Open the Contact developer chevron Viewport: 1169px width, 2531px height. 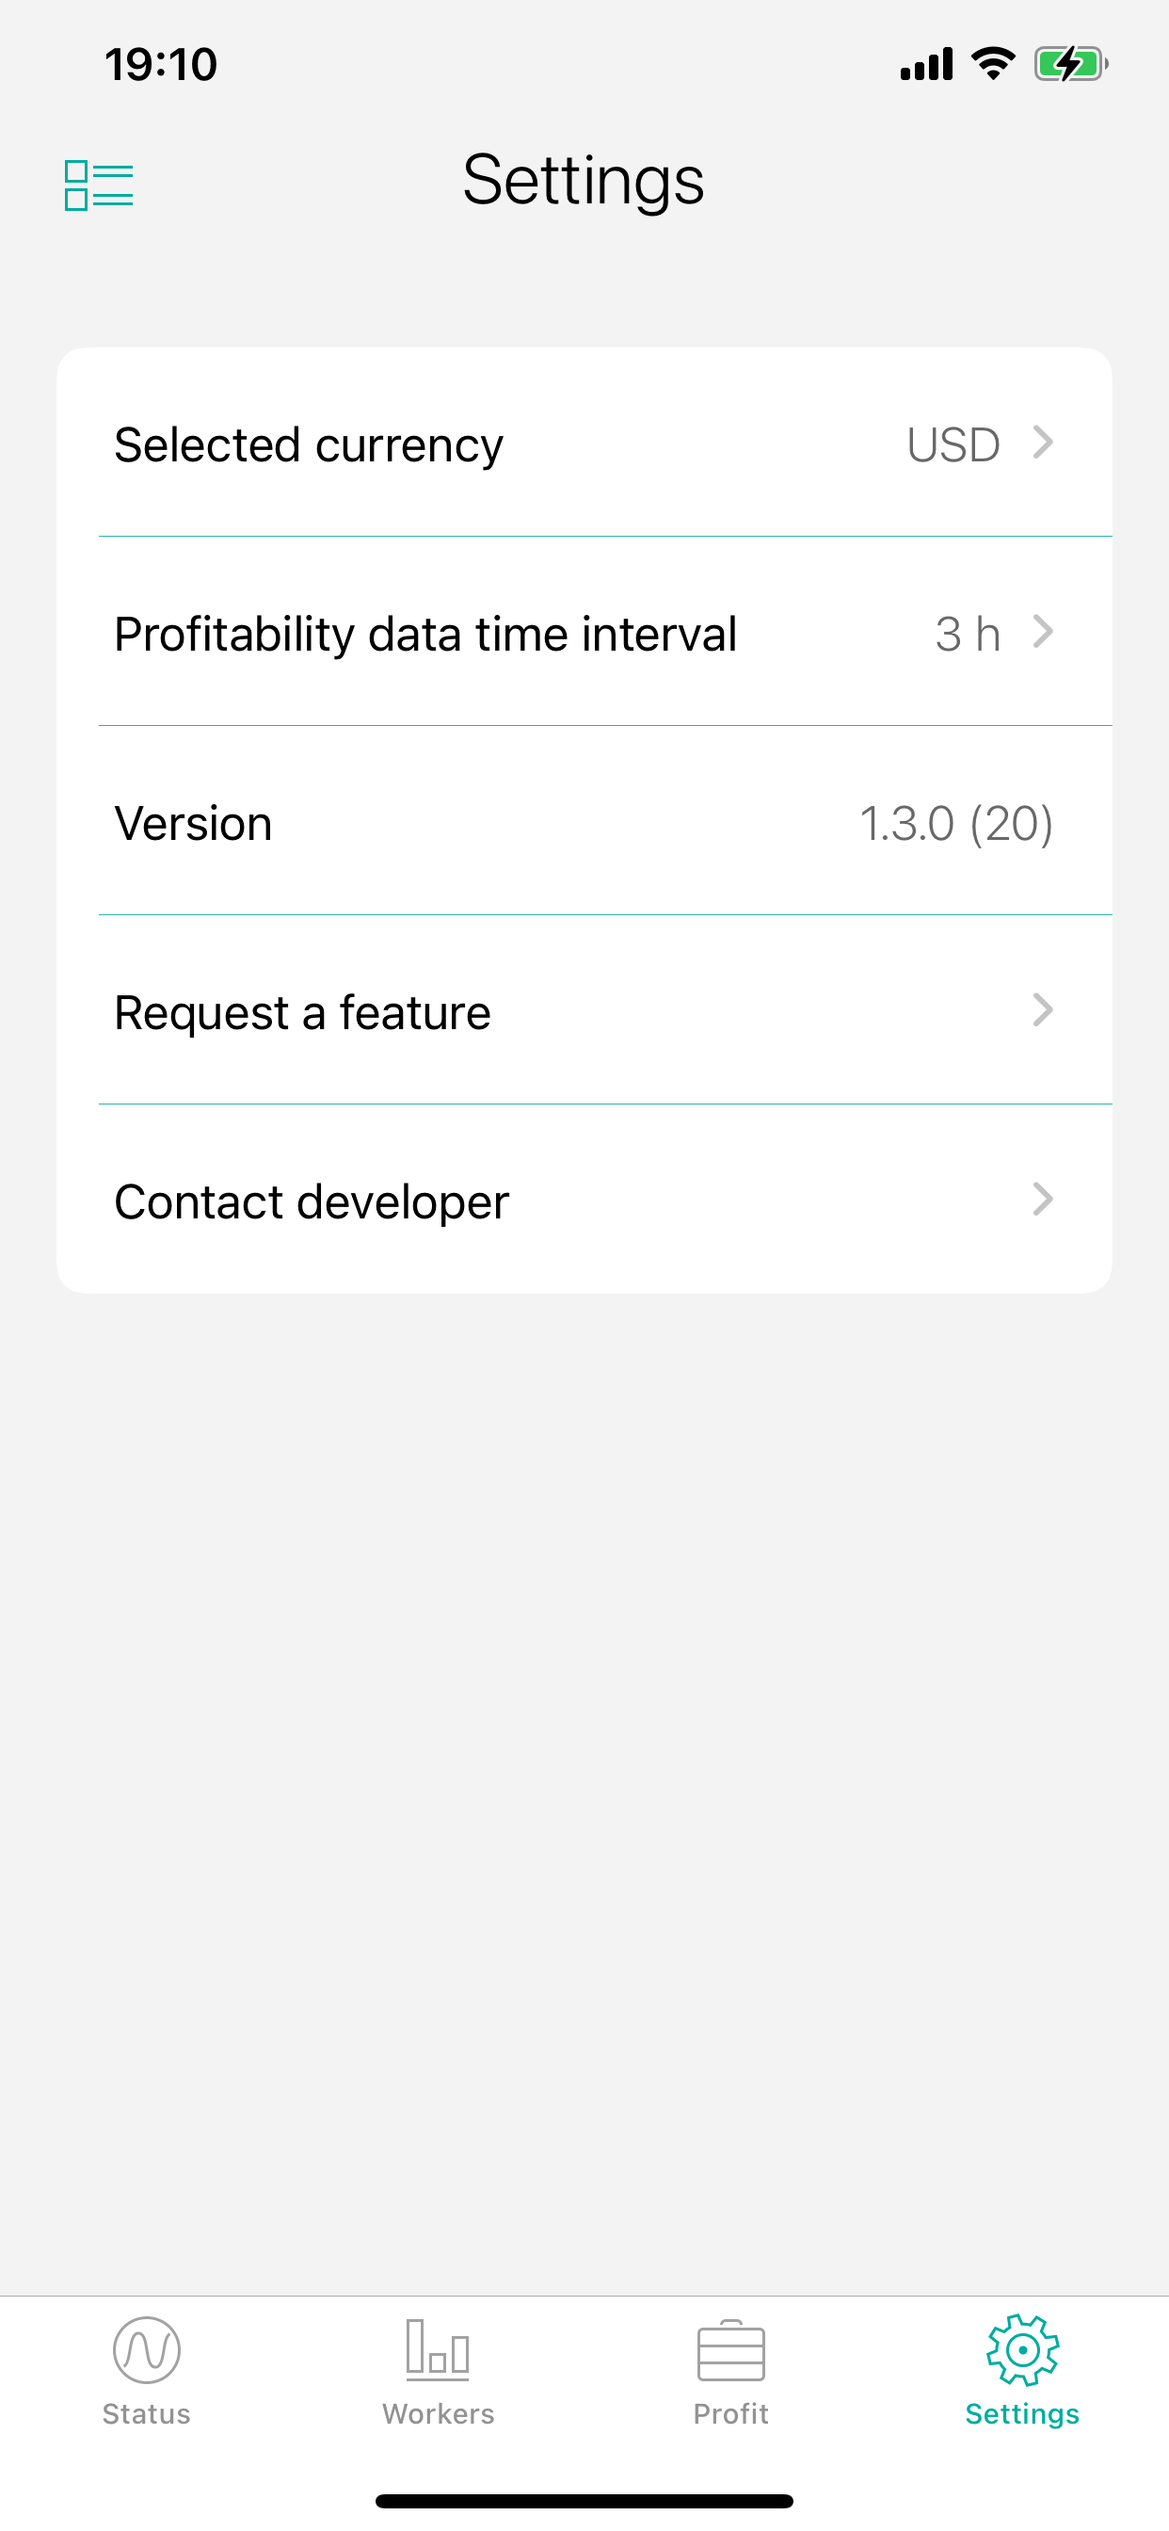(x=1043, y=1200)
